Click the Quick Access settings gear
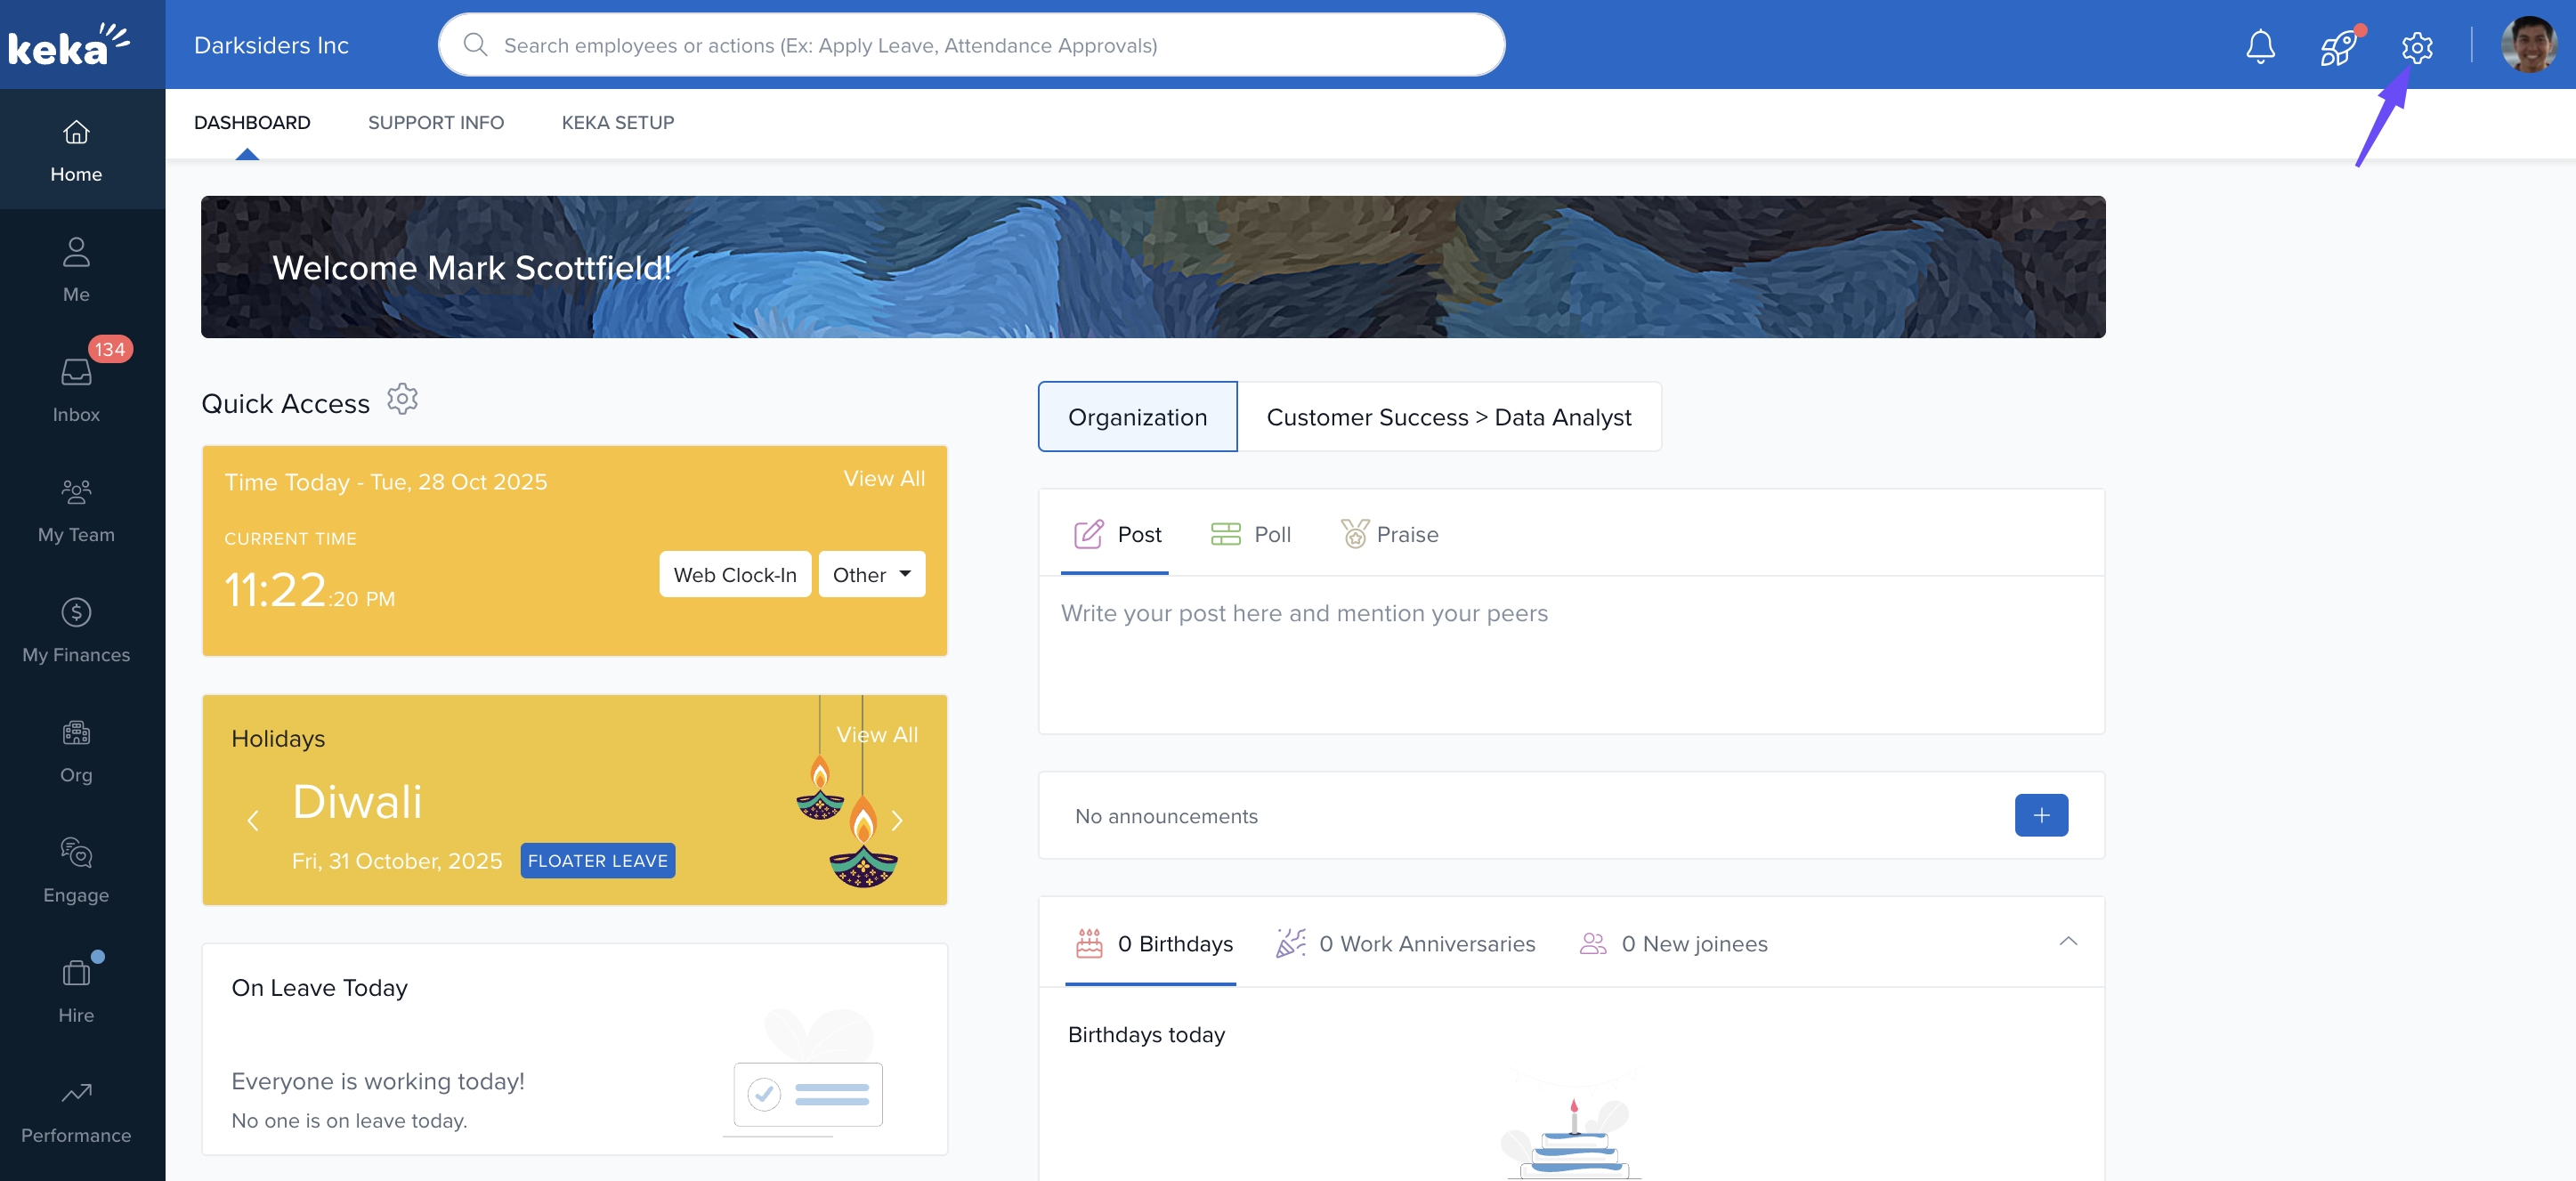The width and height of the screenshot is (2576, 1181). pyautogui.click(x=402, y=400)
